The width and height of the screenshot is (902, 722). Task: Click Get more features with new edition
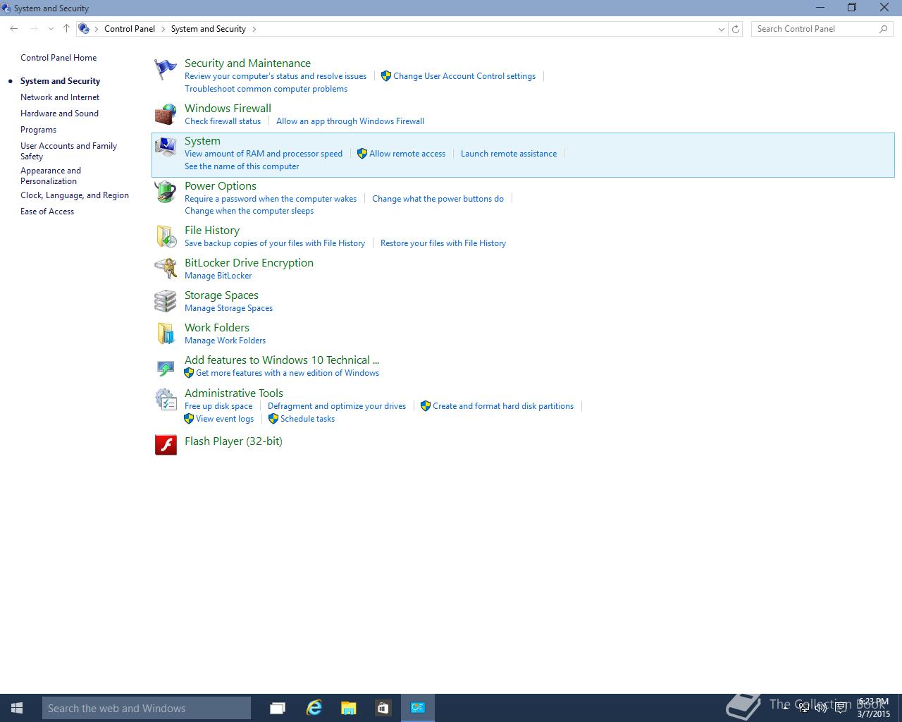tap(288, 373)
